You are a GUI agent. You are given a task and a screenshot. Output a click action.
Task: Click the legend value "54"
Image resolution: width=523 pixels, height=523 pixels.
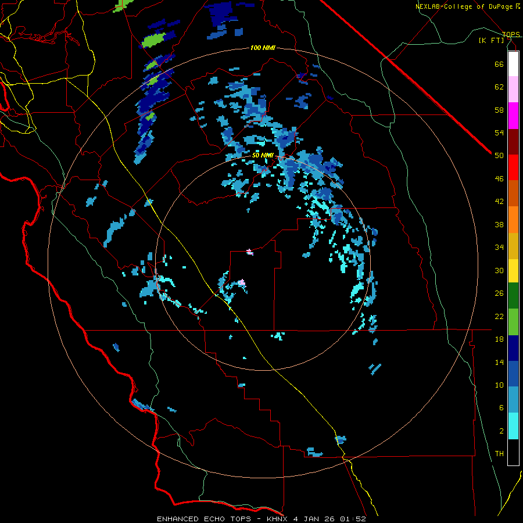click(x=499, y=132)
